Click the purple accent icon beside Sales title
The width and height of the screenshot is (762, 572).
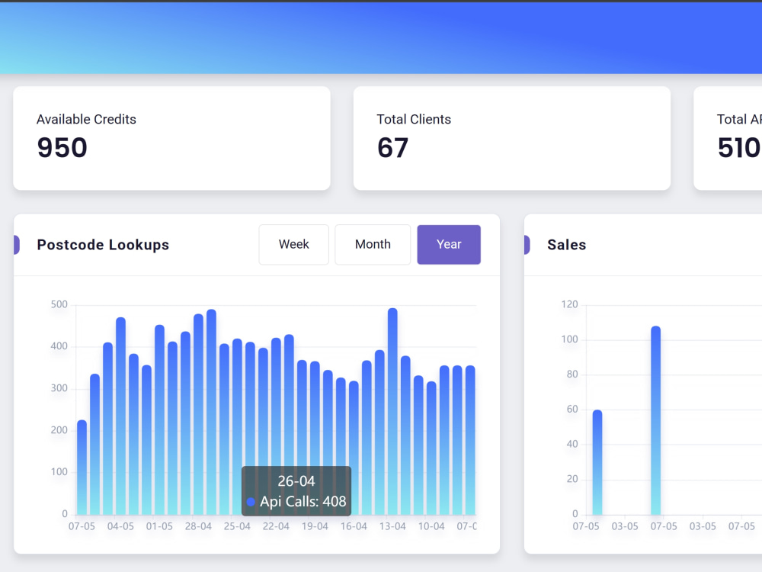[x=527, y=245]
